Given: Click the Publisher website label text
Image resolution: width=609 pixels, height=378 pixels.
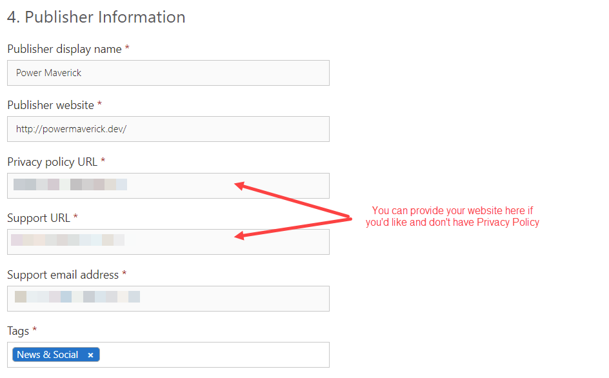Looking at the screenshot, I should tap(50, 105).
